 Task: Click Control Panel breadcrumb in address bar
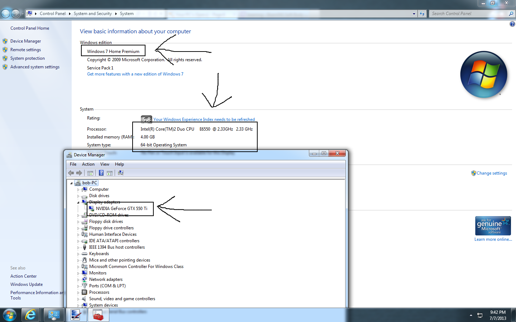pyautogui.click(x=53, y=14)
